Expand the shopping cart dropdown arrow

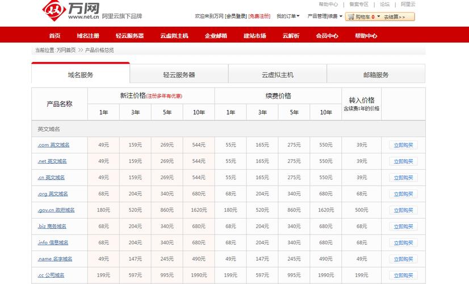(378, 16)
